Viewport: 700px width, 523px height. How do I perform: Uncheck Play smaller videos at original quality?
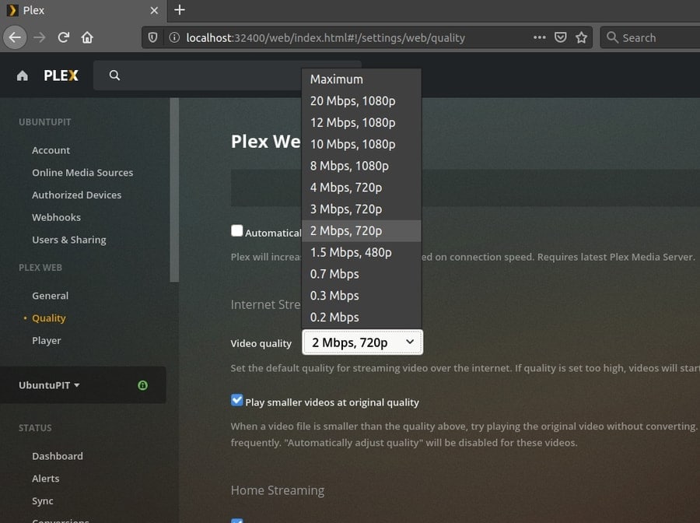(x=236, y=400)
